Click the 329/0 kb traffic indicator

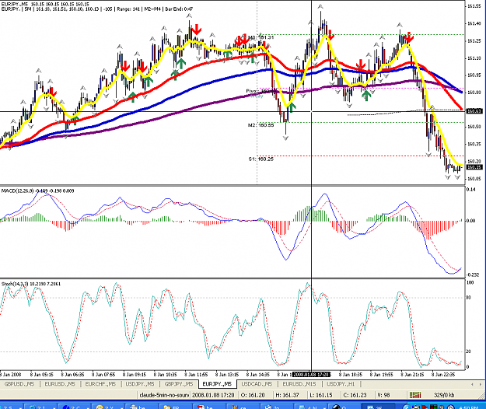(444, 395)
